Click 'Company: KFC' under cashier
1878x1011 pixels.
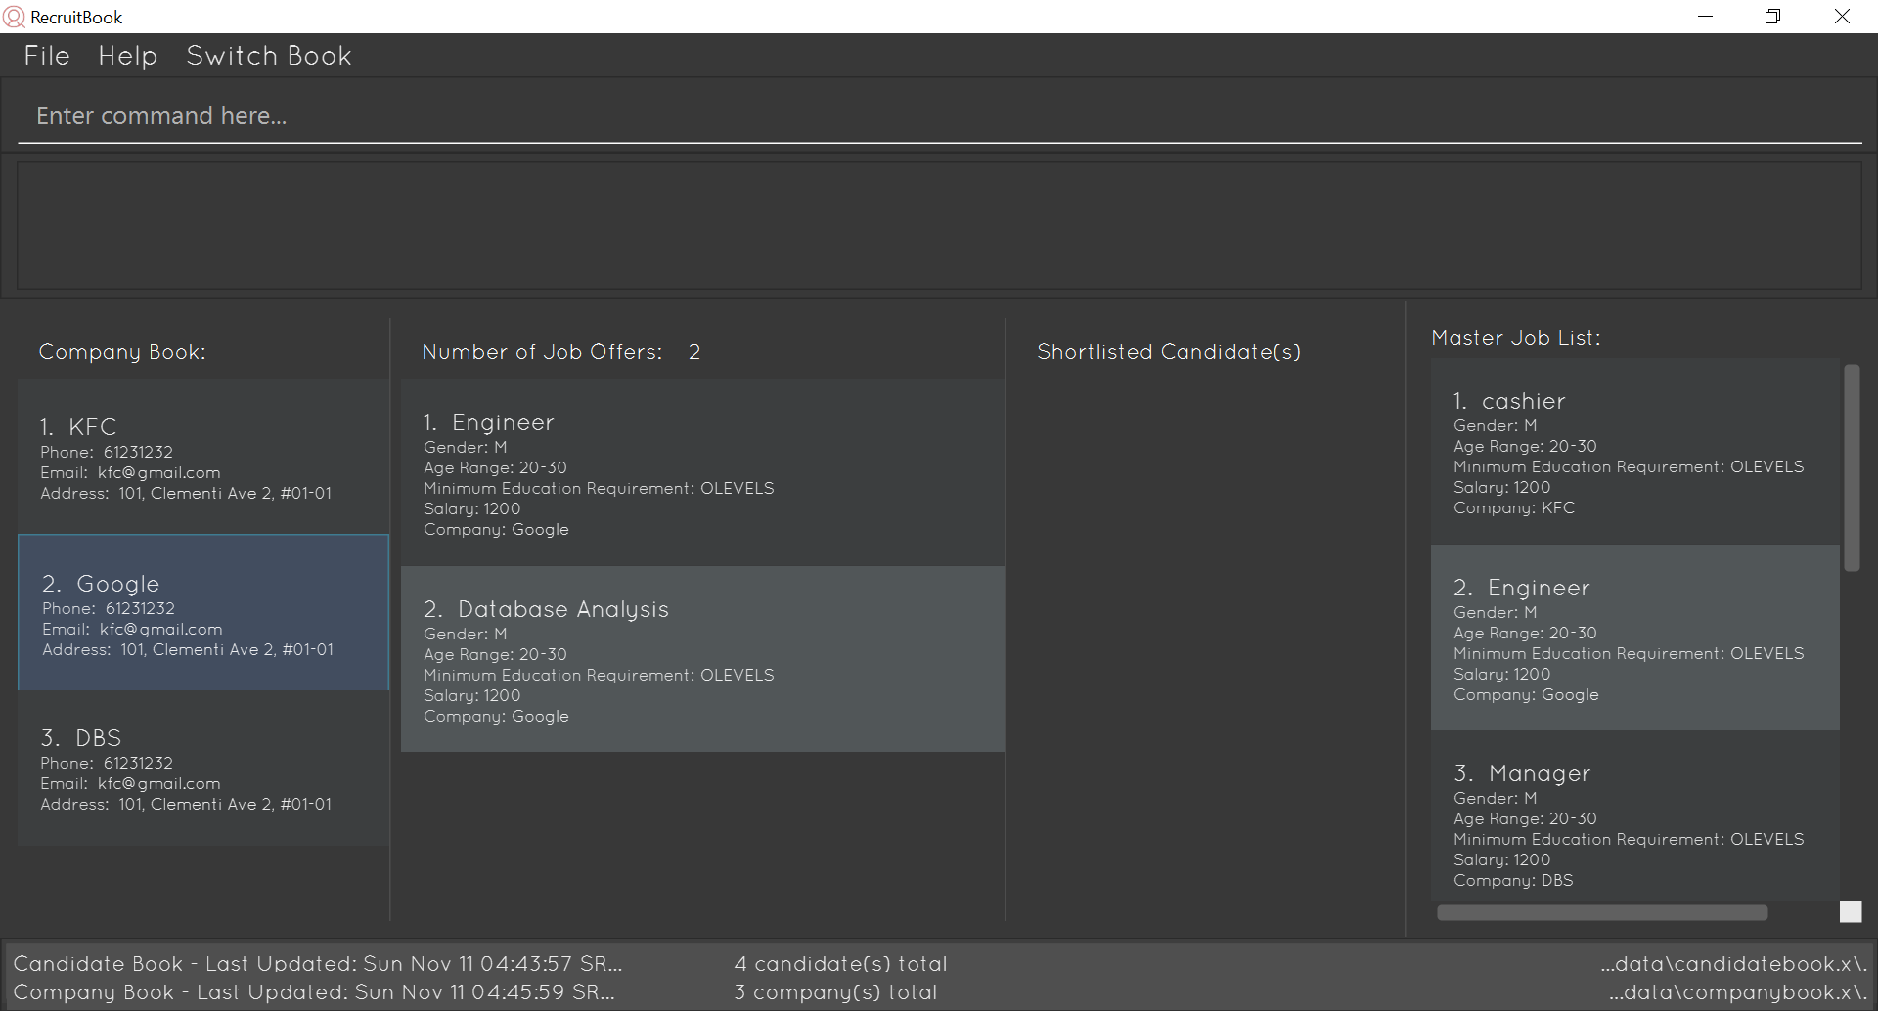pos(1514,508)
